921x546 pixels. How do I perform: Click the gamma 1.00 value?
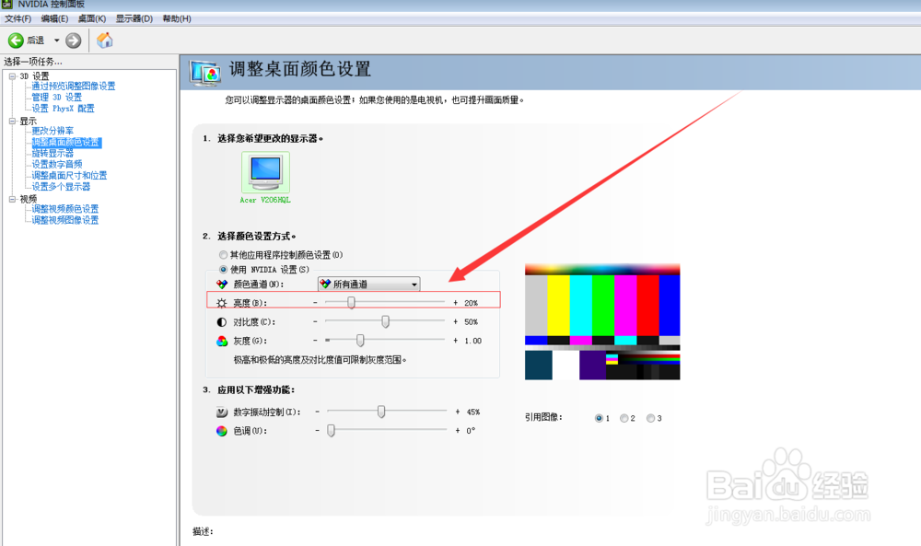coord(472,341)
